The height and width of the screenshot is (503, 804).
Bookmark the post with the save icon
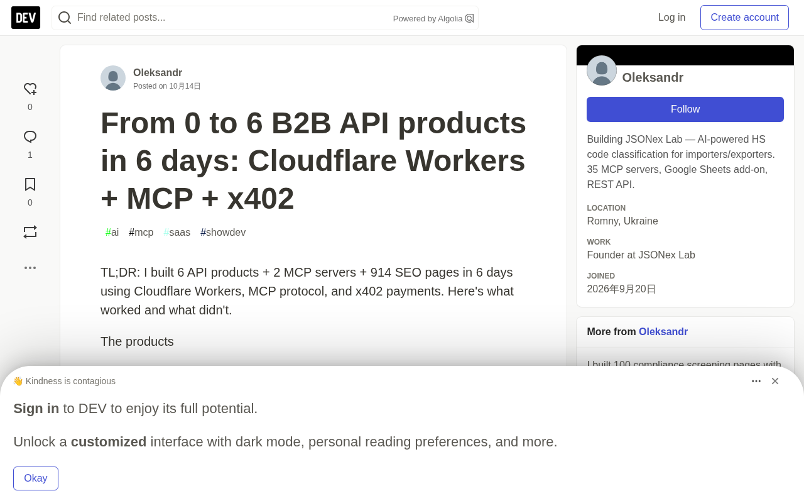[x=30, y=185]
